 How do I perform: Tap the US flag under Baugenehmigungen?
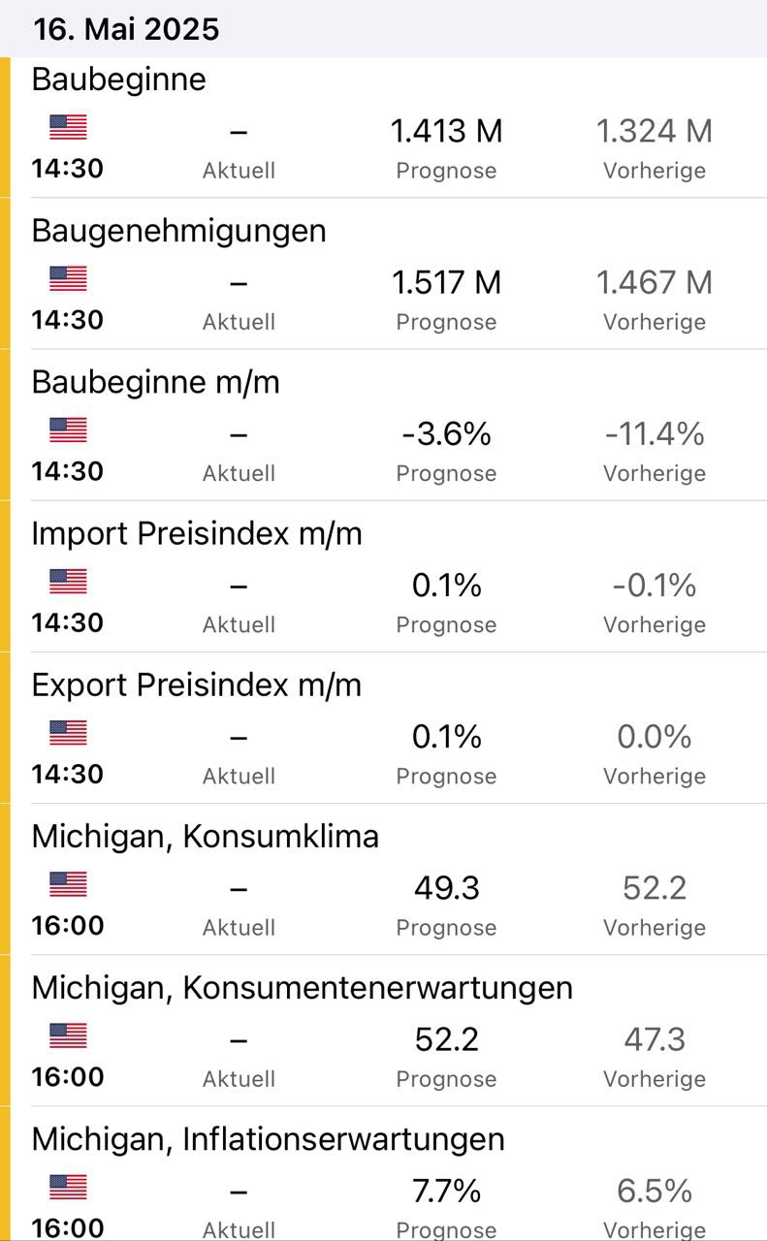(68, 278)
